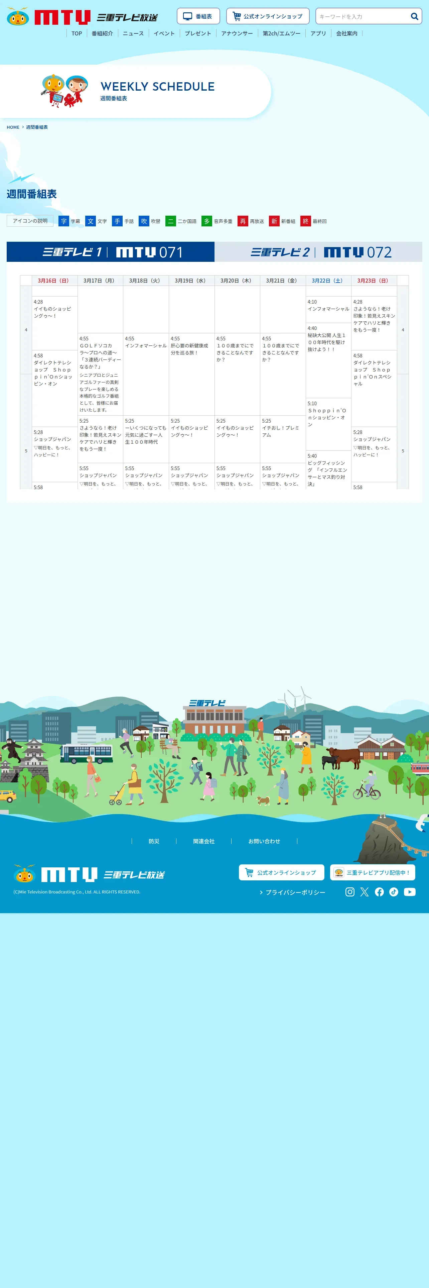Click the 5:10 Shoppin'Onショッピン・オン program
429x1288 pixels.
pyautogui.click(x=329, y=425)
